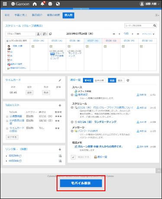
Task: Select the すべて filter in notifications
Action: click(x=88, y=80)
